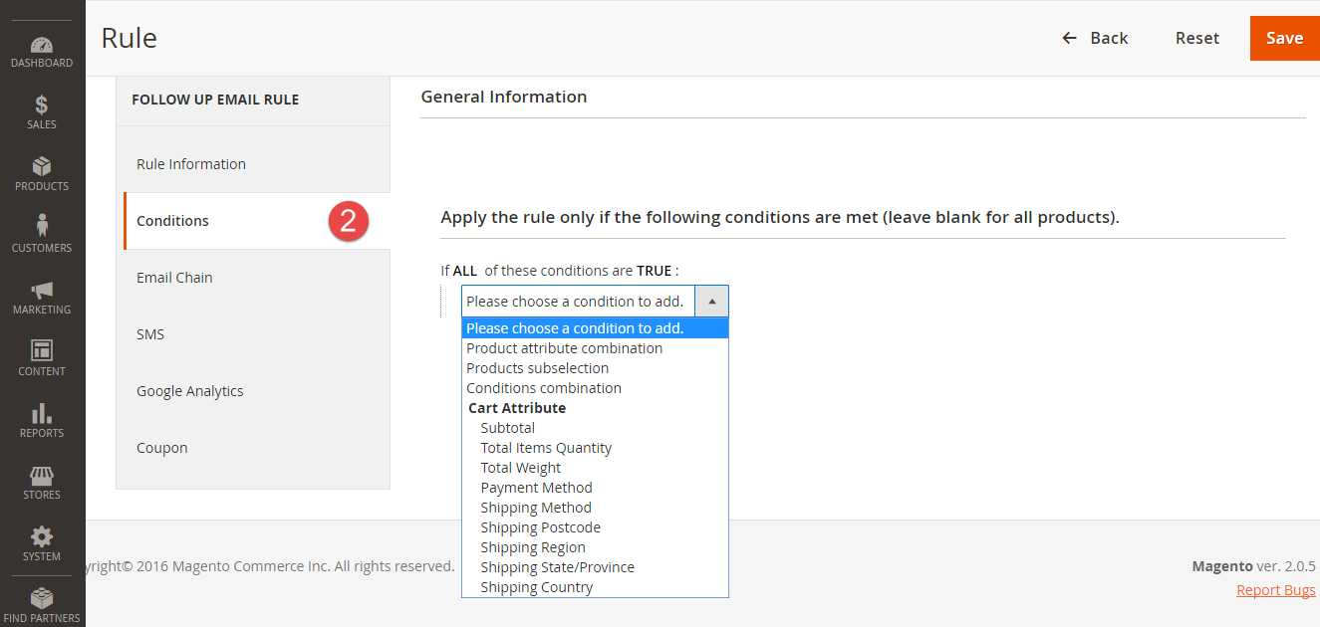Select the Content layout icon
The height and width of the screenshot is (627, 1320).
42,351
